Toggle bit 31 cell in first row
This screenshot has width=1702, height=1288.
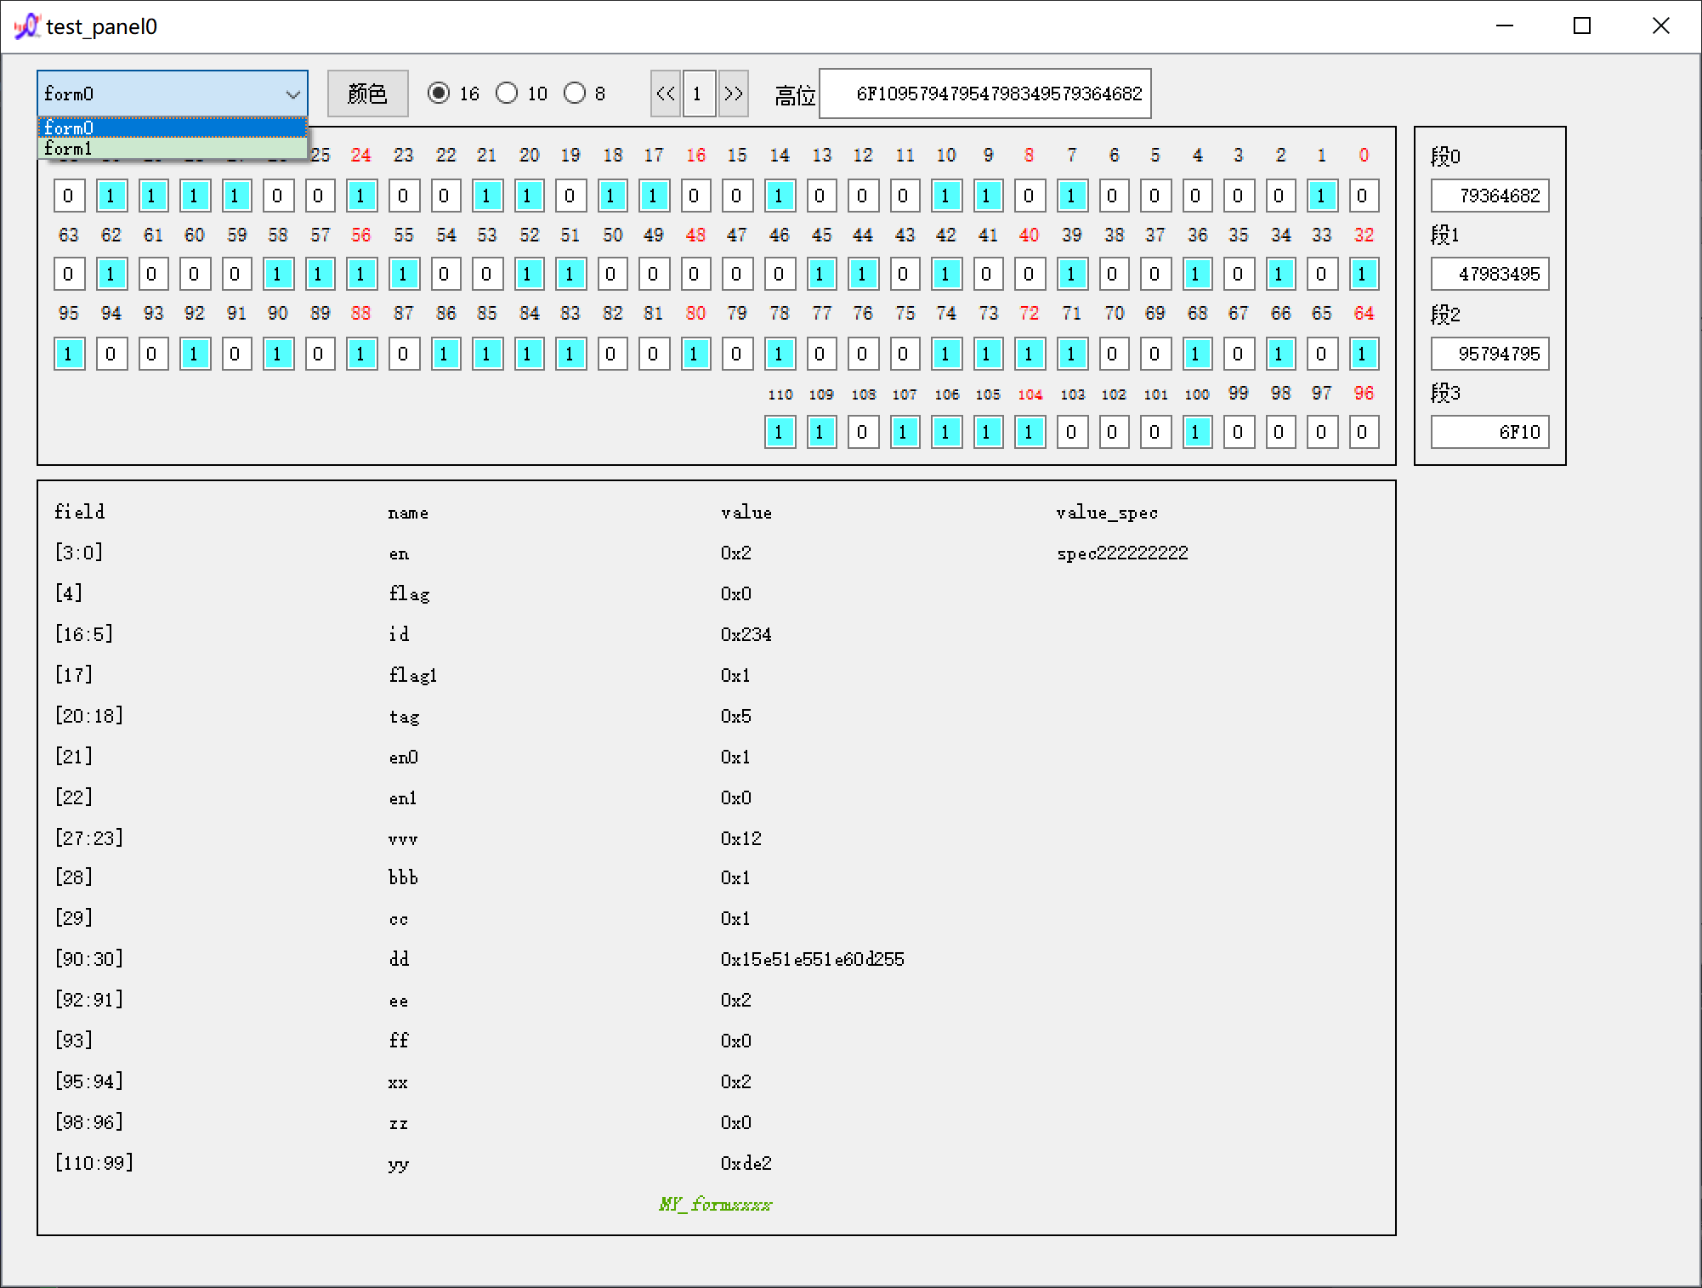point(69,196)
